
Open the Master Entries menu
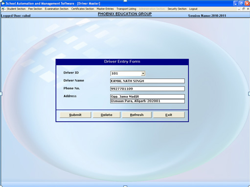click(x=105, y=9)
